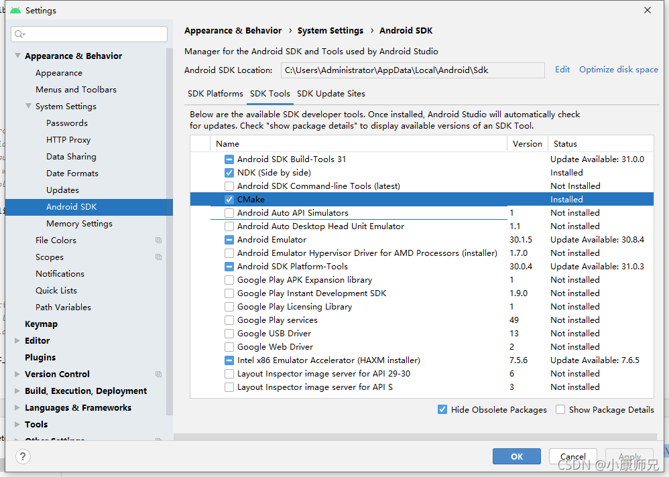669x477 pixels.
Task: Toggle Android SDK Build-Tools 31 checkbox
Action: point(229,159)
